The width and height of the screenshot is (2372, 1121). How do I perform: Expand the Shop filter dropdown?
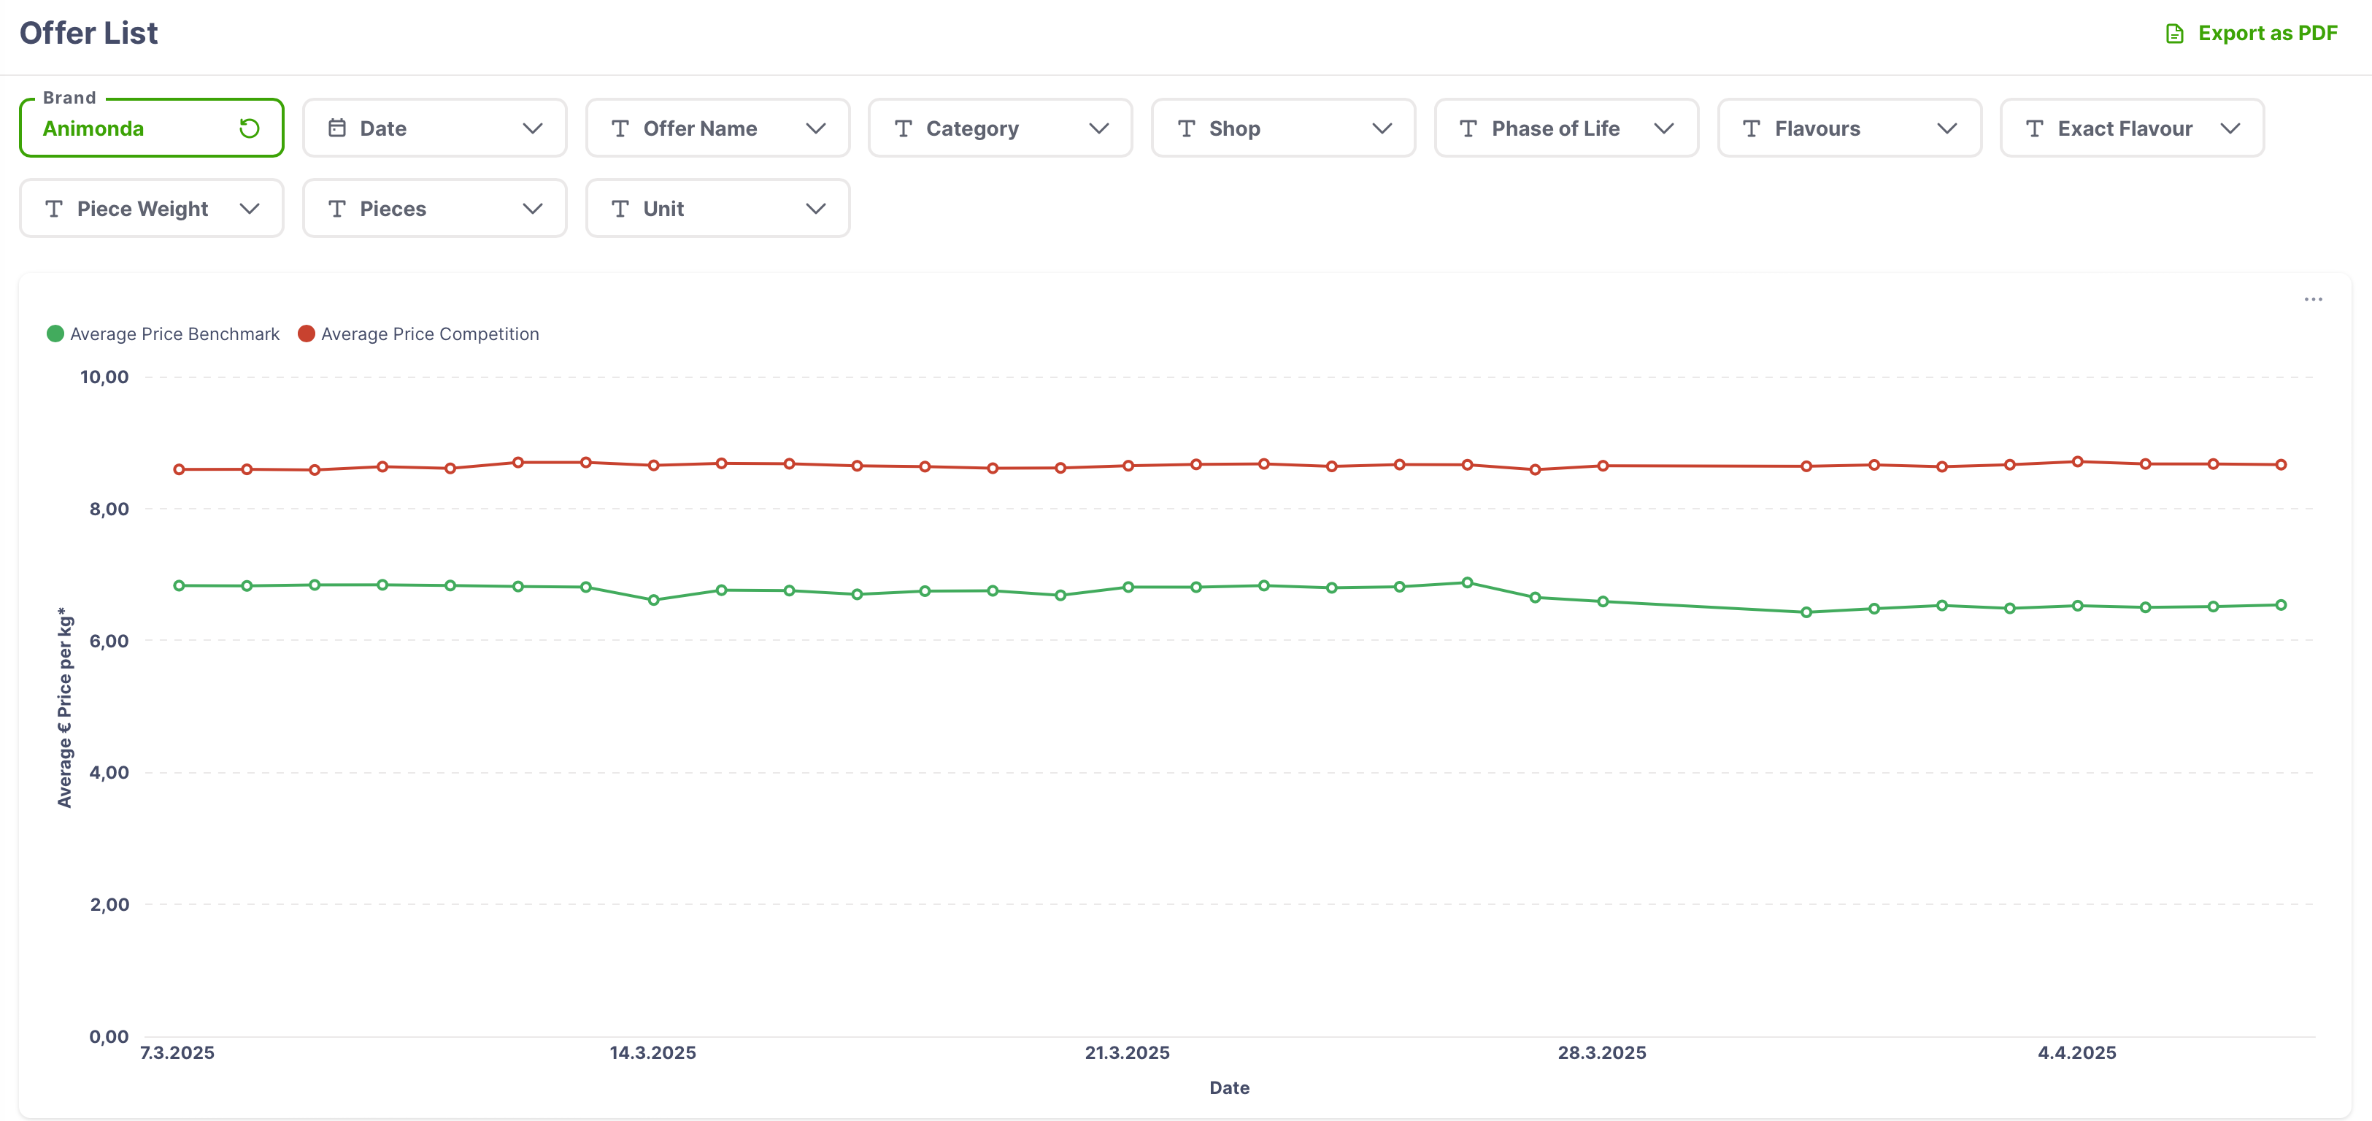click(1380, 128)
